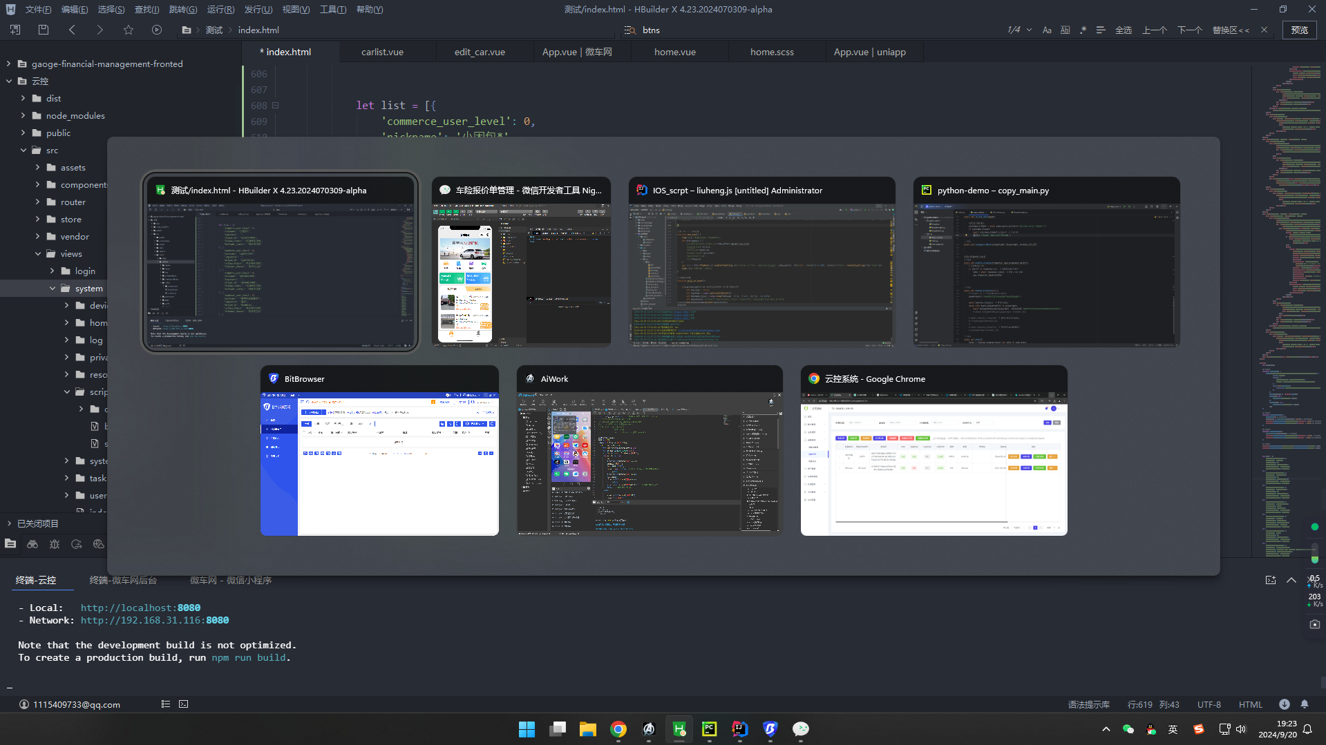Toggle regular expression search option
The height and width of the screenshot is (745, 1326).
pyautogui.click(x=1083, y=30)
